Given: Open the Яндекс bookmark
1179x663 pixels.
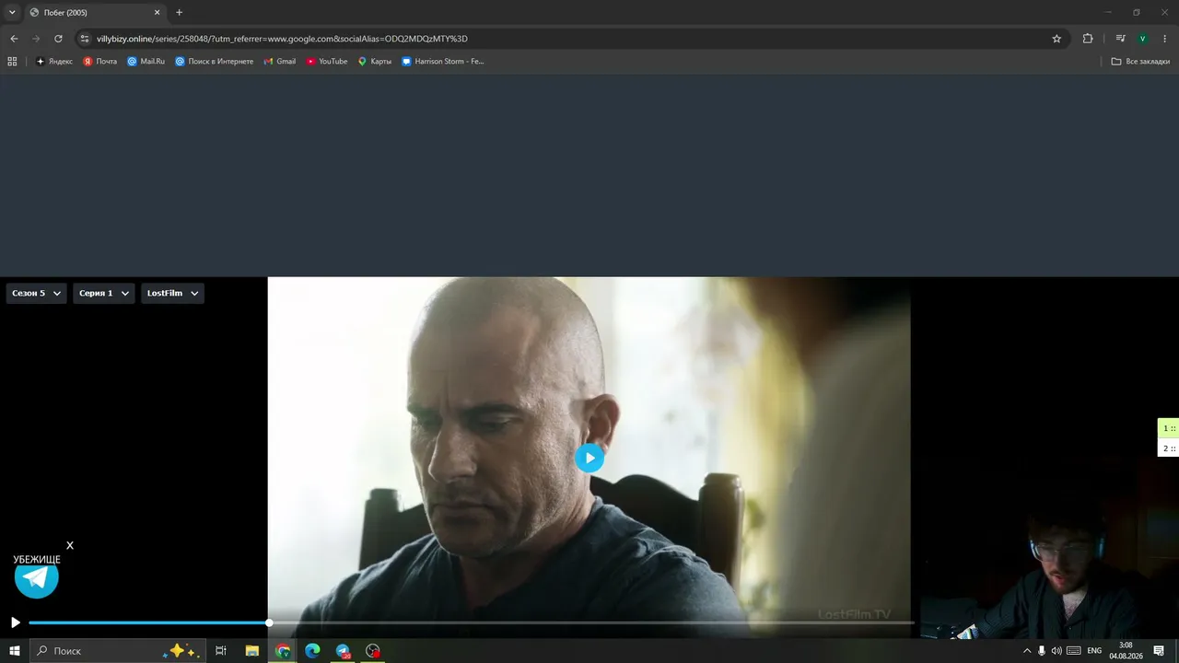Looking at the screenshot, I should [54, 62].
